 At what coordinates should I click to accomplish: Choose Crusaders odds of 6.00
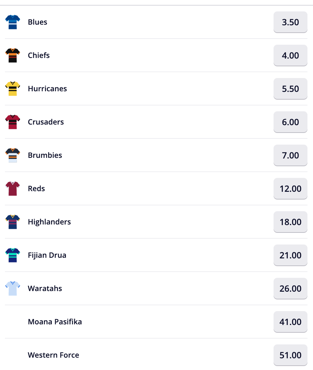290,122
